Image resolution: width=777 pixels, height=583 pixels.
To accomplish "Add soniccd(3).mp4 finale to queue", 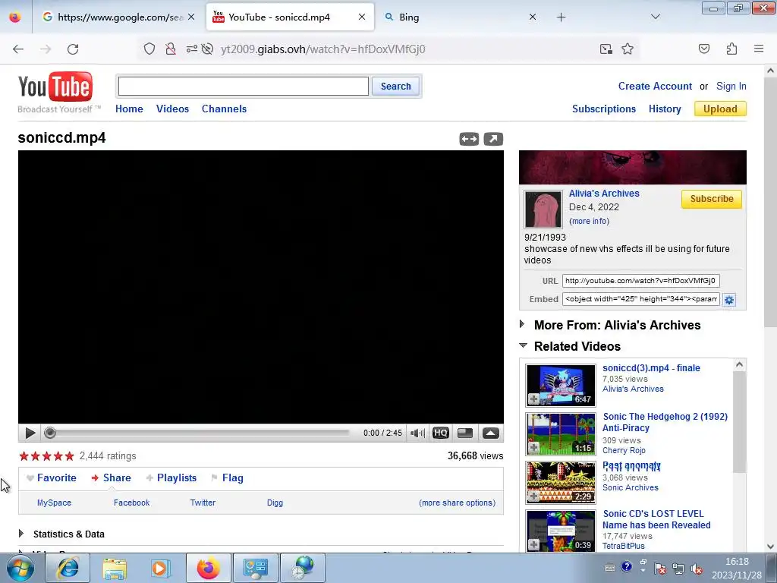I will [533, 399].
